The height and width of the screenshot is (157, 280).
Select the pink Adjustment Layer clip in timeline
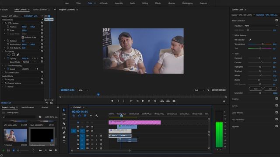135,122
